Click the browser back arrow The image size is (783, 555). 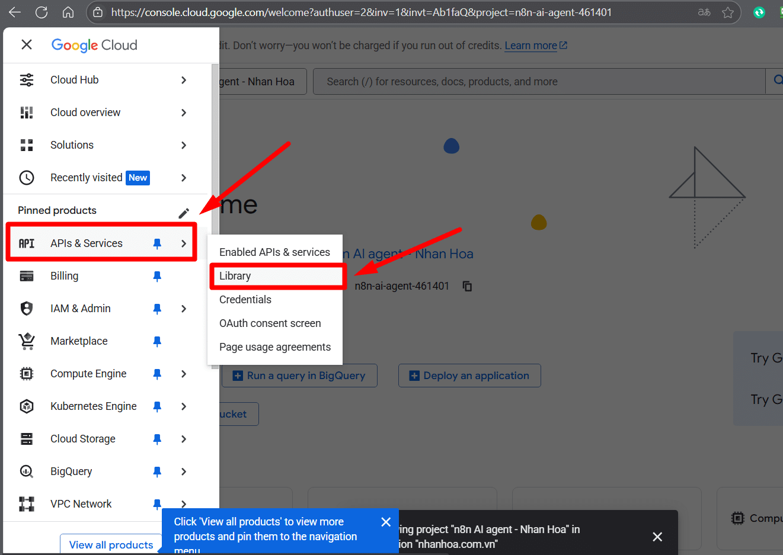point(15,12)
